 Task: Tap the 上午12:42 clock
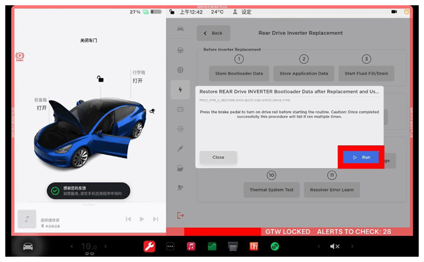point(191,12)
